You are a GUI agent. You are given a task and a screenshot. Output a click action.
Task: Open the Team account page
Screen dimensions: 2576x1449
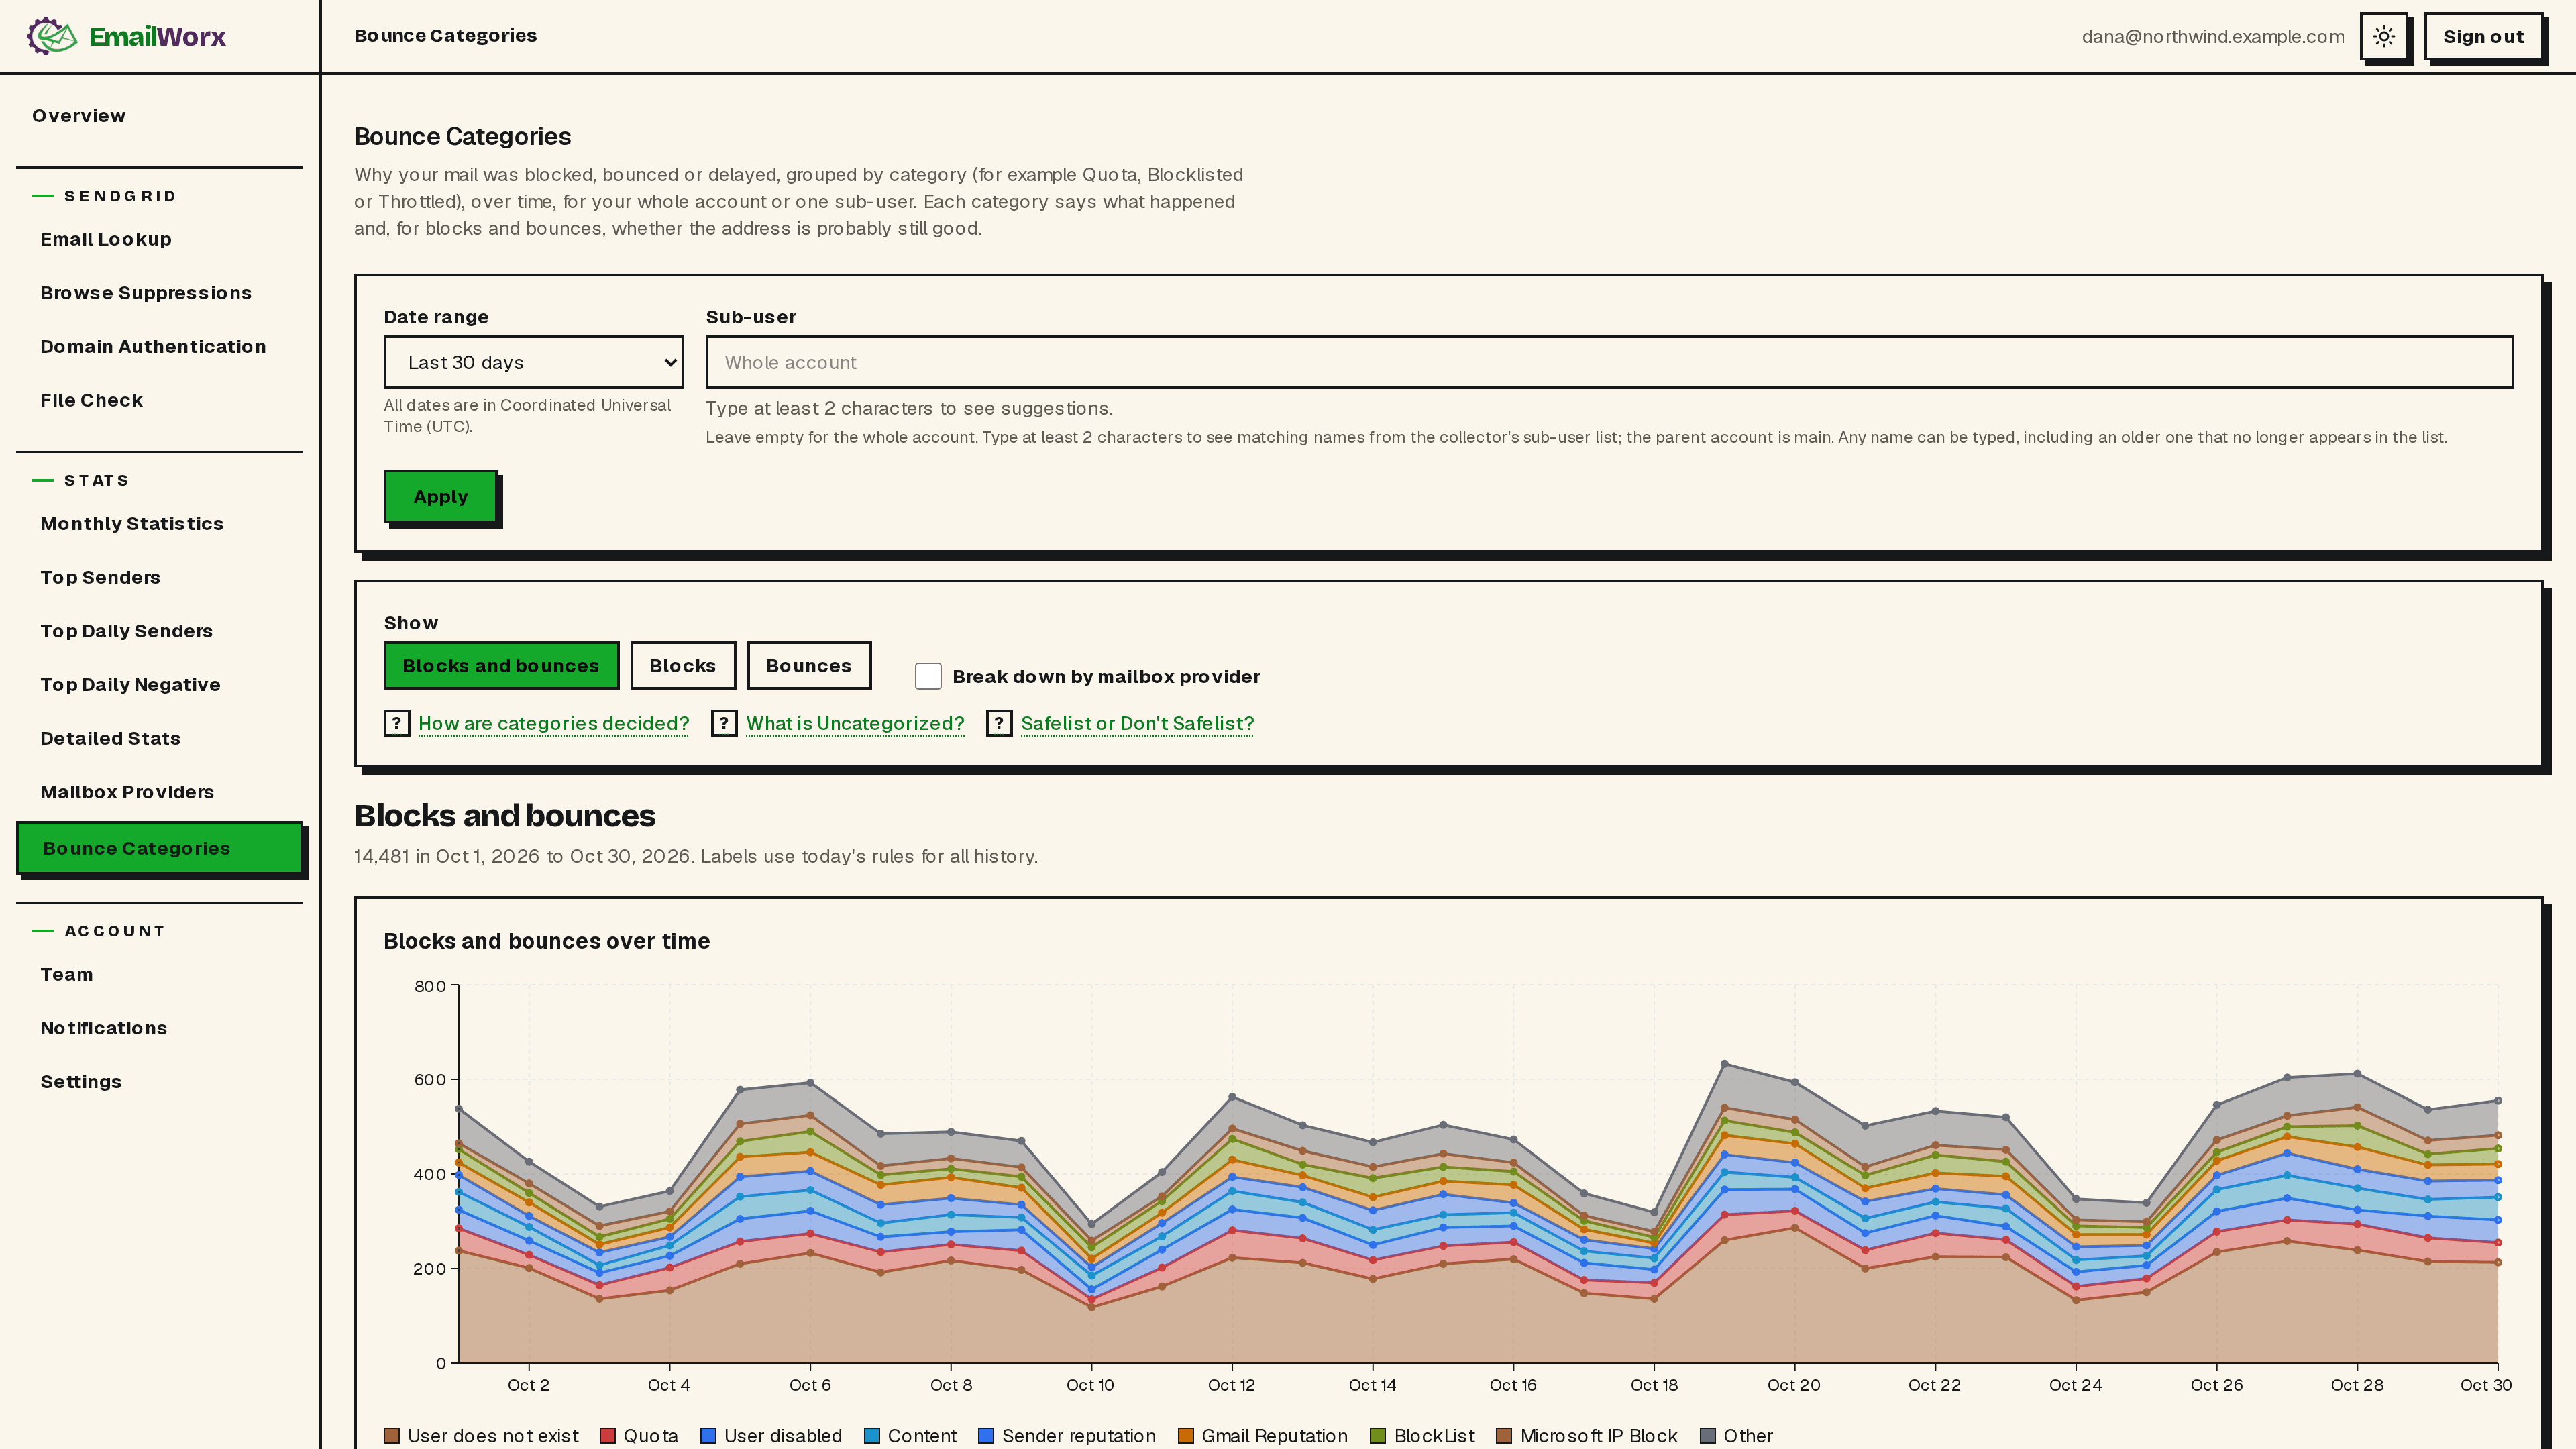[67, 974]
